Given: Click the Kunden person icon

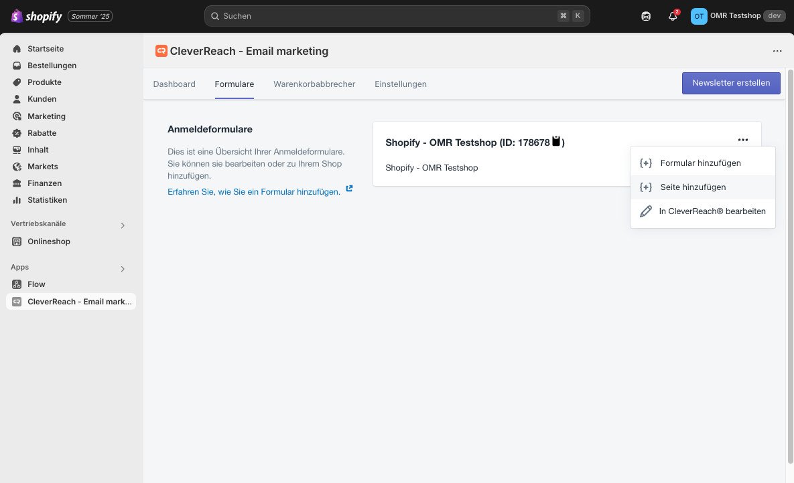Looking at the screenshot, I should click(17, 99).
